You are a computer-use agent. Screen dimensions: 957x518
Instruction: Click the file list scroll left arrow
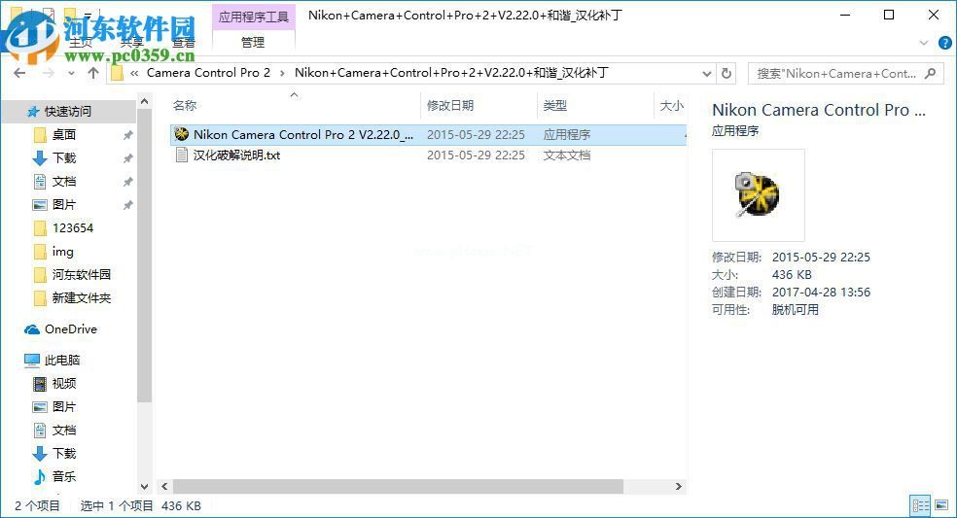coord(164,486)
